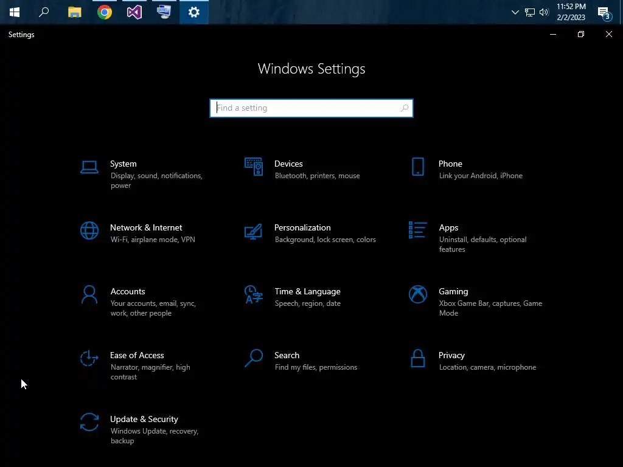
Task: Open the Accounts person icon
Action: coord(89,295)
